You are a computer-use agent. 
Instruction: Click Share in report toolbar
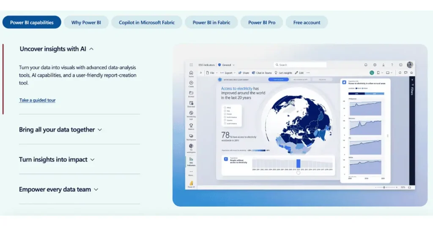tap(244, 73)
